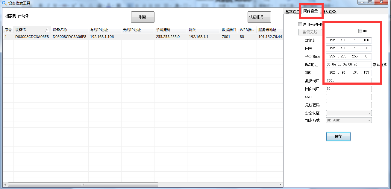Image resolution: width=391 pixels, height=189 pixels.
Task: Click the 搜索到1台设备 status text
Action: pyautogui.click(x=17, y=16)
